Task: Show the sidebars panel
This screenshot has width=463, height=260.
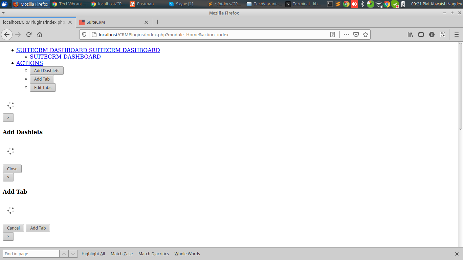Action: 421,35
